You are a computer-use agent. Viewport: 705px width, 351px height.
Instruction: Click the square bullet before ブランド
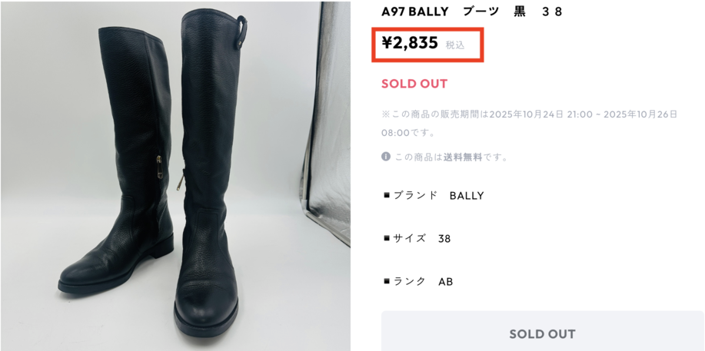coord(386,196)
